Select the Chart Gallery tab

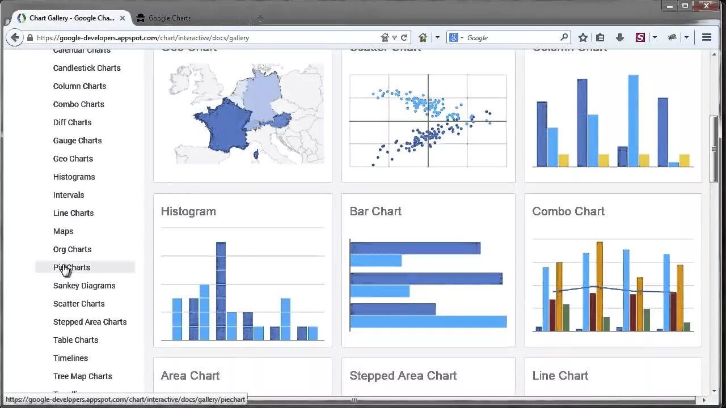click(x=71, y=18)
